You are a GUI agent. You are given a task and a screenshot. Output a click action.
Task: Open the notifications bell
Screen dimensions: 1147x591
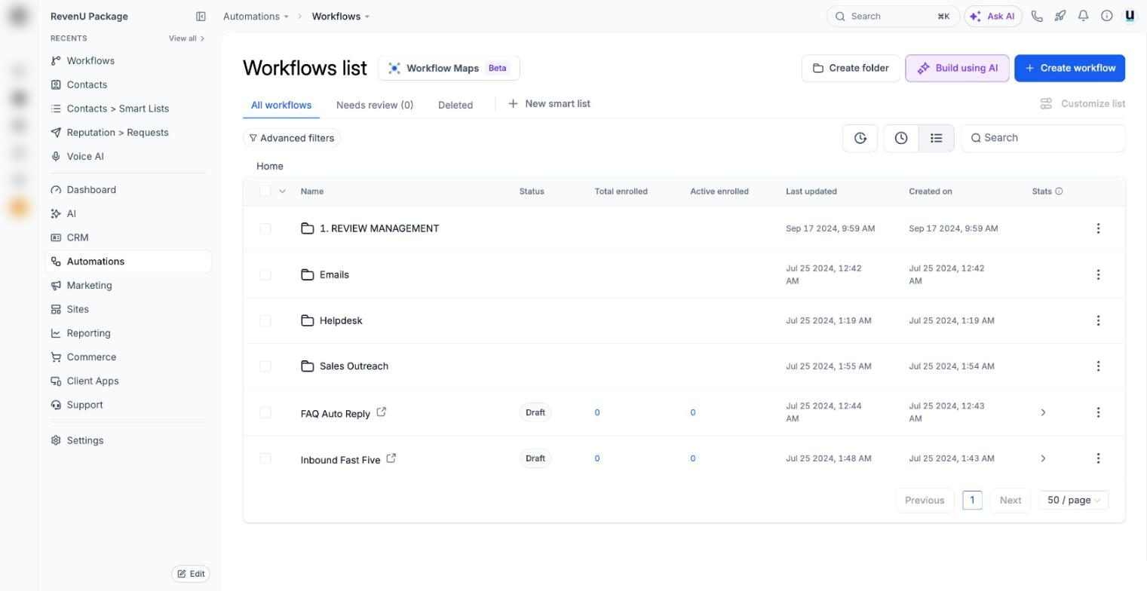click(1084, 16)
